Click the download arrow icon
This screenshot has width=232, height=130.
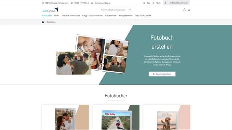pyautogui.click(x=165, y=3)
